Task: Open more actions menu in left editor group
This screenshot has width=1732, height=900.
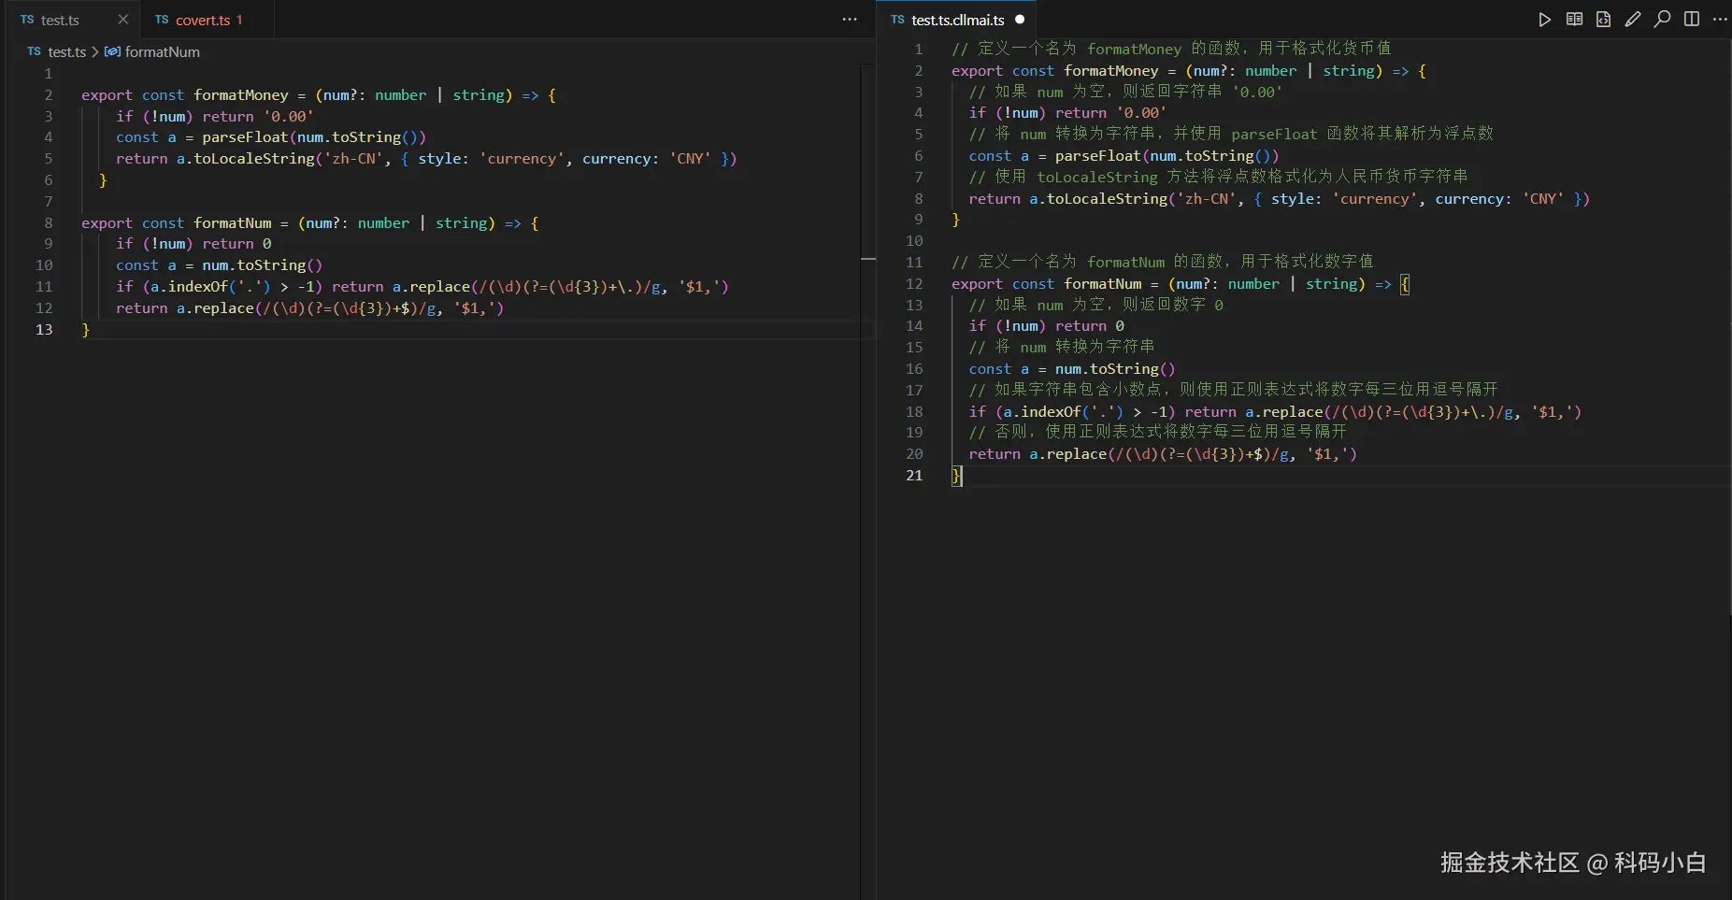Action: click(850, 20)
